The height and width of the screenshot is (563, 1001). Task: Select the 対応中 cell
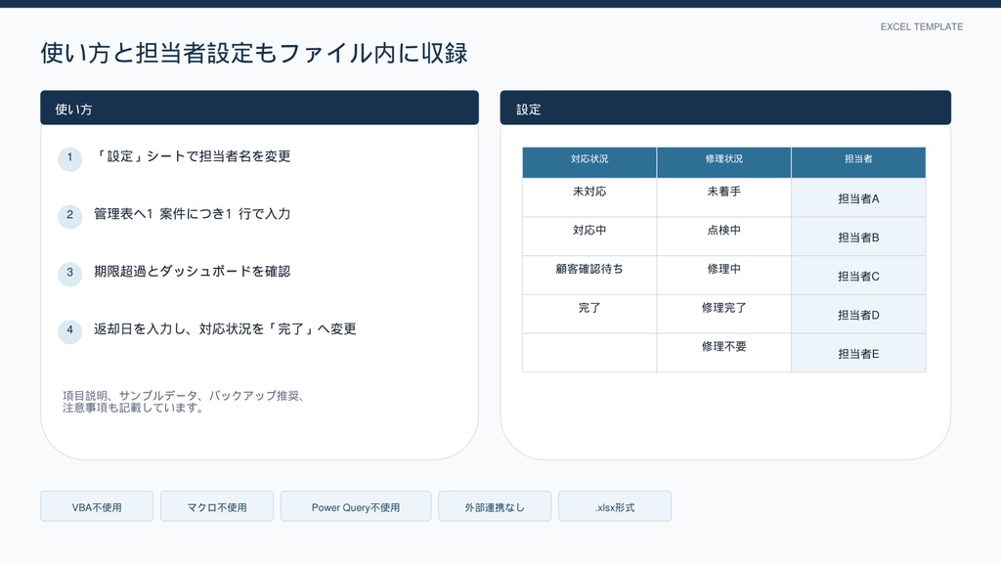tap(589, 237)
